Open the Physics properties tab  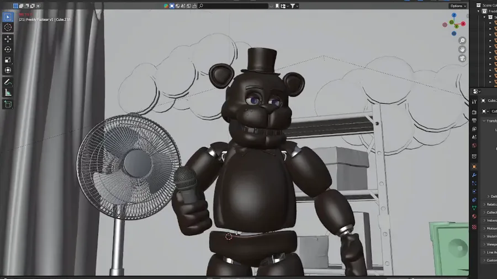tap(474, 191)
